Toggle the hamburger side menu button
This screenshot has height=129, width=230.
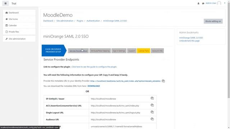[5, 3]
